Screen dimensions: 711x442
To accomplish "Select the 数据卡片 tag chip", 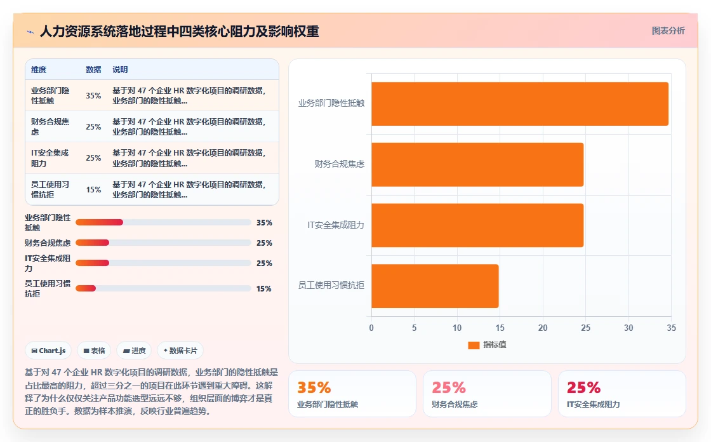I will (x=180, y=351).
